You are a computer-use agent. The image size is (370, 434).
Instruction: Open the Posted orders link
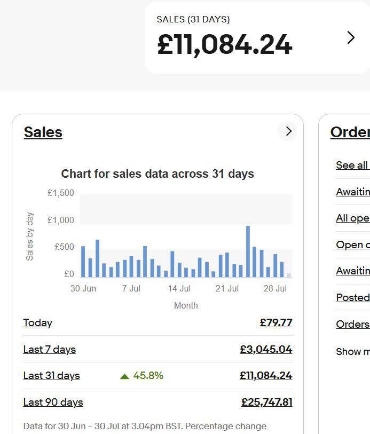coord(352,298)
